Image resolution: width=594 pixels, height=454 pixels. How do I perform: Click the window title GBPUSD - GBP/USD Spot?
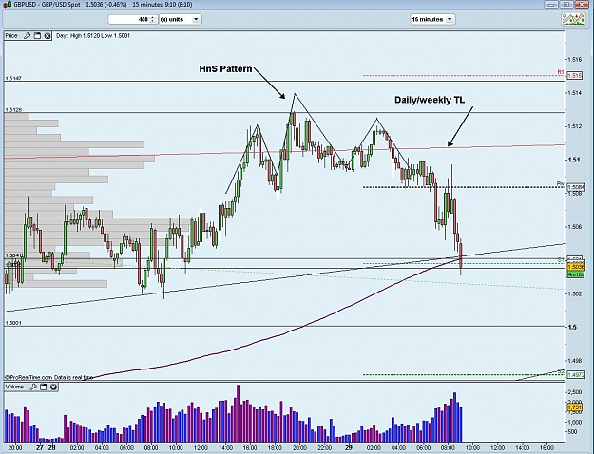tap(47, 5)
